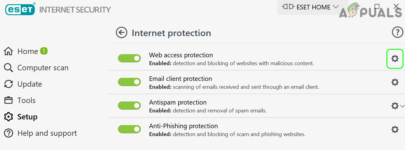This screenshot has height=150, width=405.
Task: Open Email client protection gear settings
Action: click(x=395, y=82)
